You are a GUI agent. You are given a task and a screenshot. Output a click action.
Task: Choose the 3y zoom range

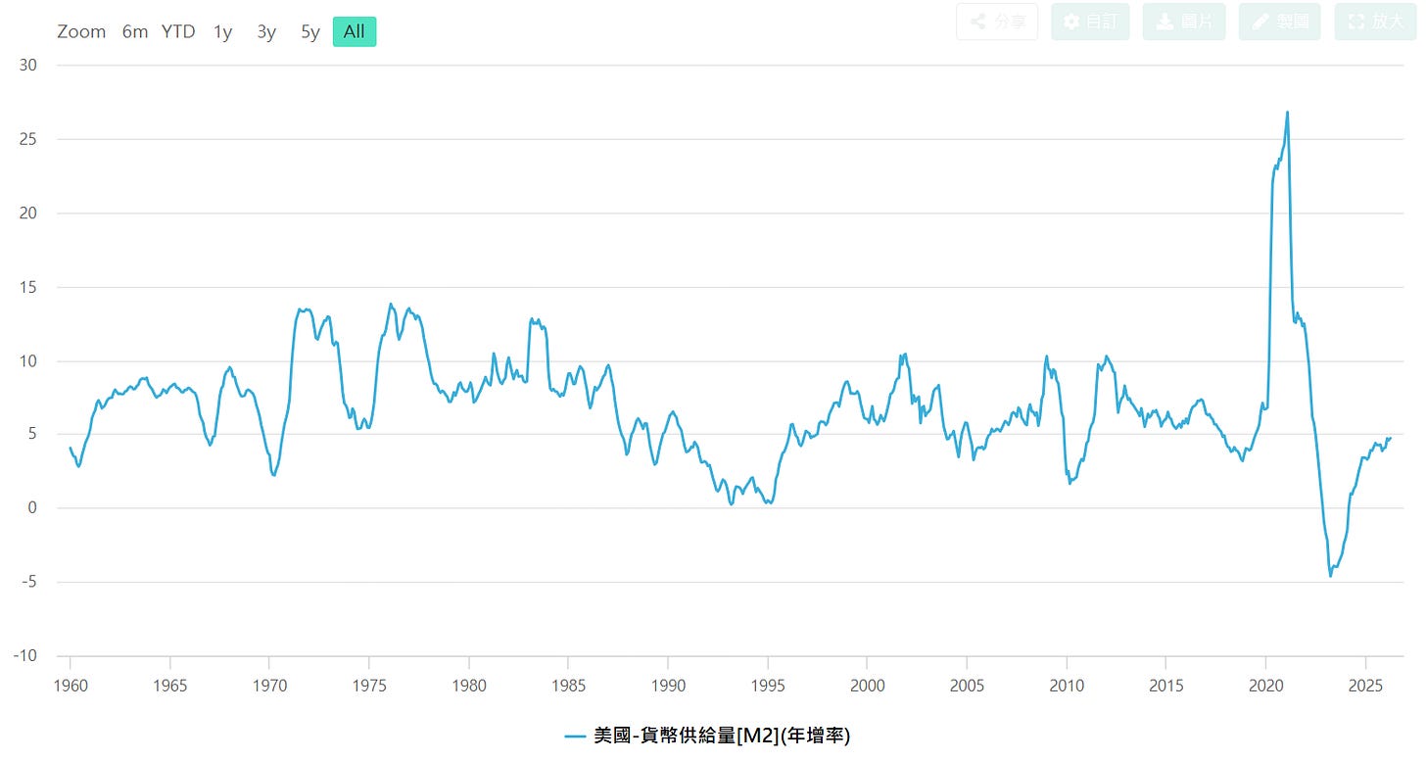[266, 31]
